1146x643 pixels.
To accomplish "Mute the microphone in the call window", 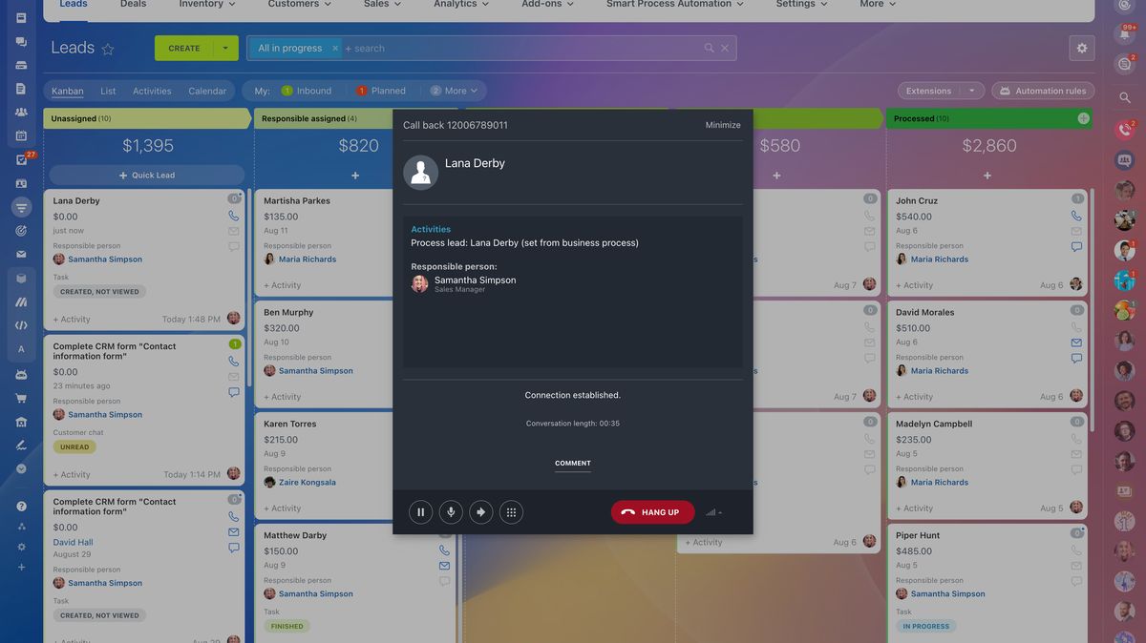I will (451, 512).
